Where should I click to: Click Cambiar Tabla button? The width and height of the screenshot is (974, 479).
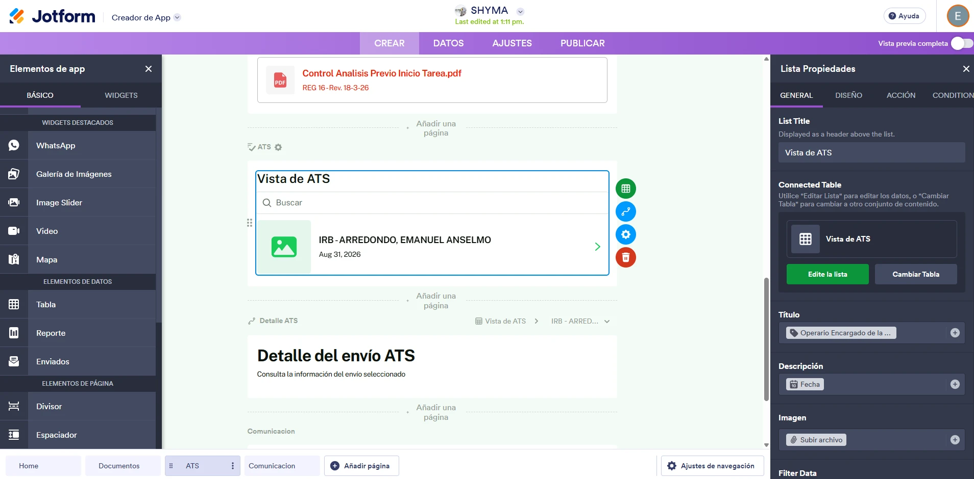pos(916,274)
